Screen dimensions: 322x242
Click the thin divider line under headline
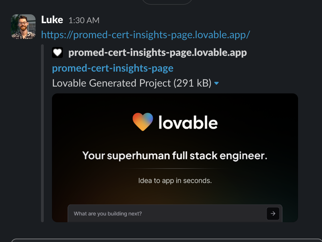[x=175, y=168]
